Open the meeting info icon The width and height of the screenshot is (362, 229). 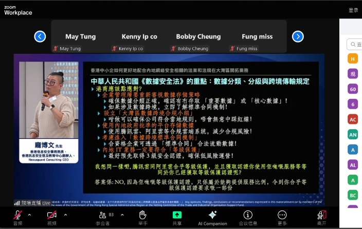coord(248,215)
